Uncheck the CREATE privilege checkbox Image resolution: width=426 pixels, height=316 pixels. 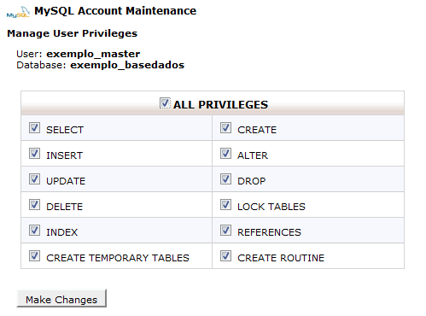225,128
